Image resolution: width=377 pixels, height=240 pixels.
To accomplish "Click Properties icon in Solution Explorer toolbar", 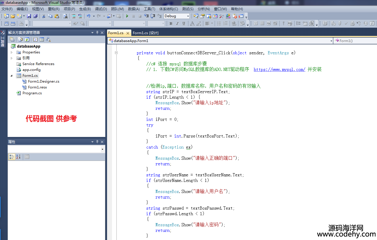I will (12, 39).
